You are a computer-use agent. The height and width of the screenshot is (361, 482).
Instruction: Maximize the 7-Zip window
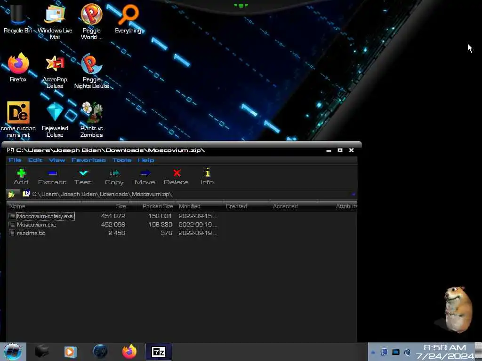pos(340,150)
